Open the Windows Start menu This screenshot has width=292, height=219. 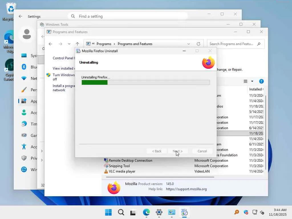coord(108,212)
